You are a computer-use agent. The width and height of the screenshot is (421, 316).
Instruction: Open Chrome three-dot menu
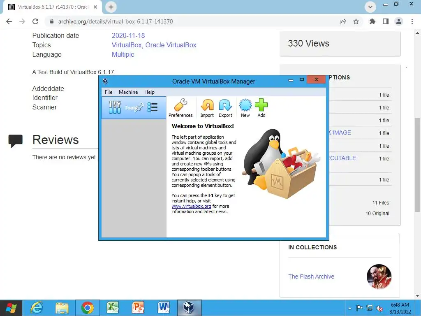tap(412, 21)
